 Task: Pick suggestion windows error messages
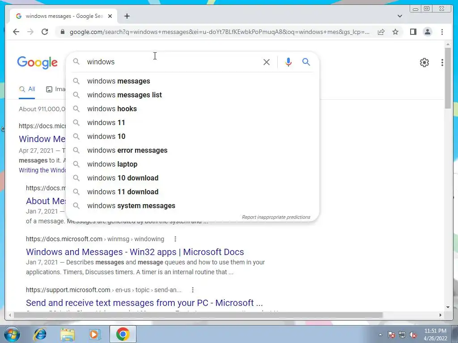coord(192,150)
